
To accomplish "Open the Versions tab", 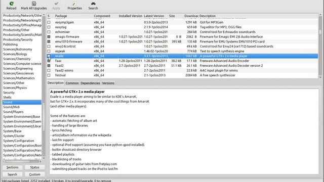I will [x=108, y=83].
